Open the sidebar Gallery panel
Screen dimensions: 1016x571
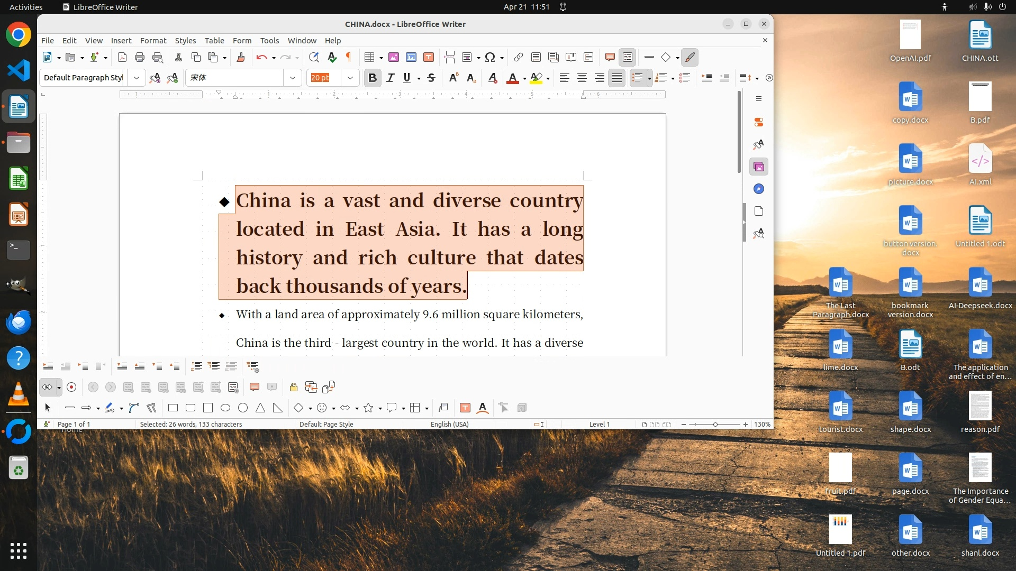coord(759,167)
